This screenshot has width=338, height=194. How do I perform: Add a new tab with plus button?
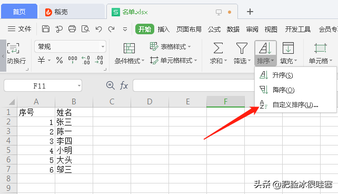tap(250, 12)
